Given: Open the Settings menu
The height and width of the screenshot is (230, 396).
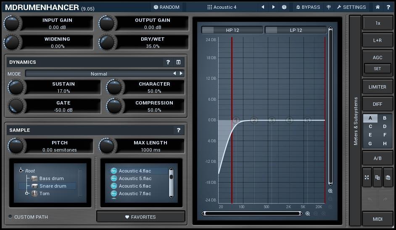Looking at the screenshot, I should (x=351, y=7).
